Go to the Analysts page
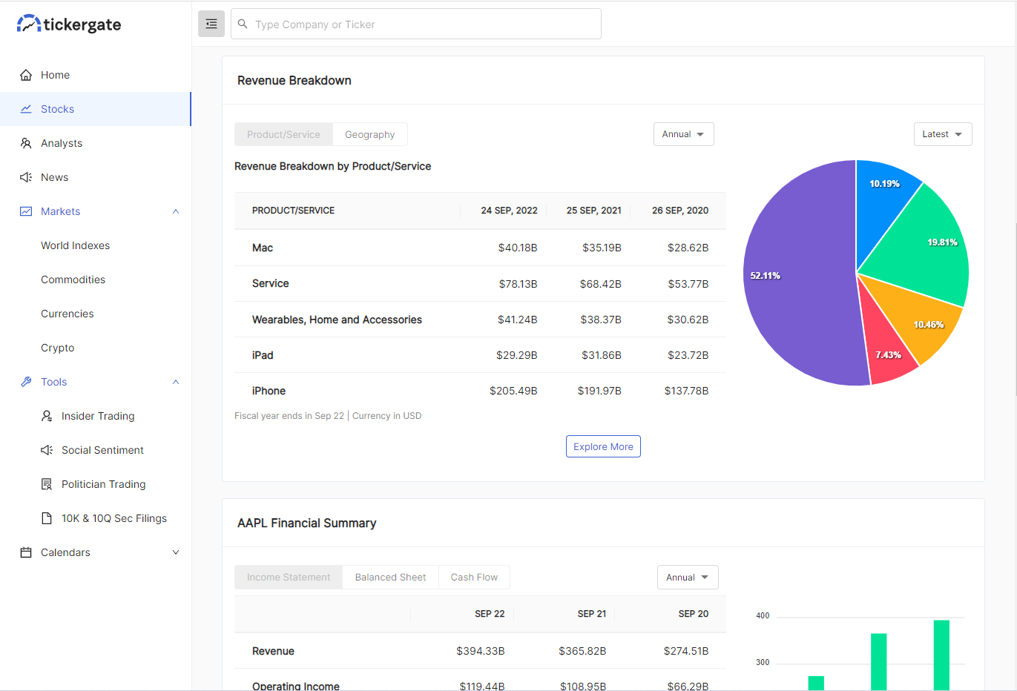The height and width of the screenshot is (691, 1017). coord(96,143)
